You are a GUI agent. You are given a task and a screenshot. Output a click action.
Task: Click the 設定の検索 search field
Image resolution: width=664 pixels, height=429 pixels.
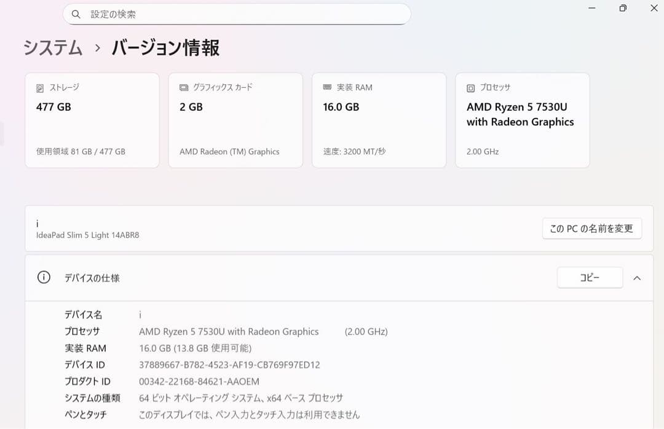click(x=237, y=14)
